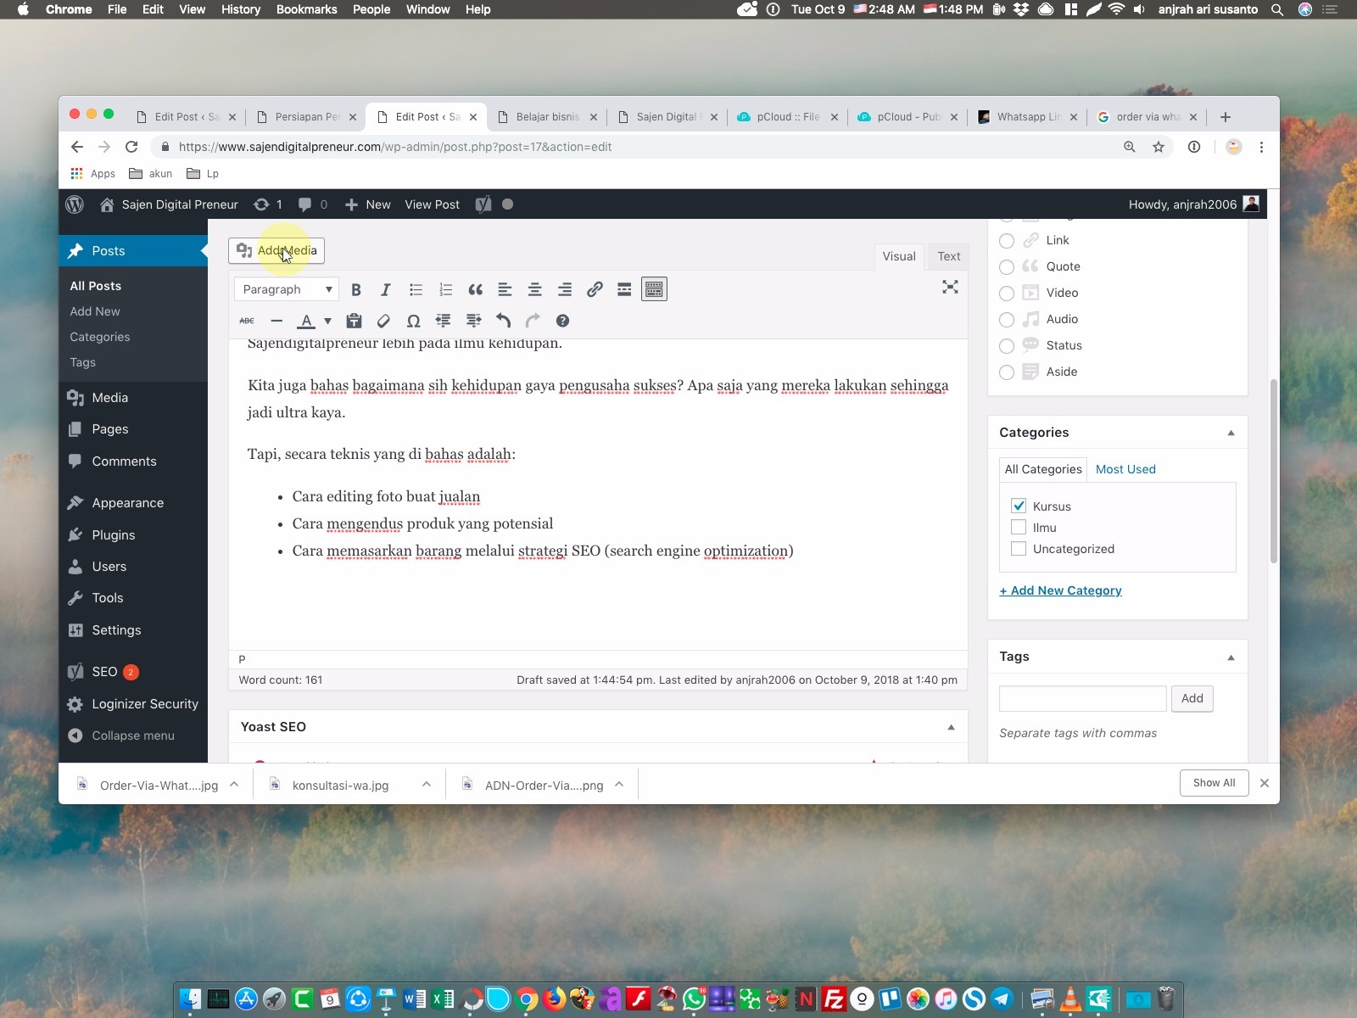This screenshot has height=1018, width=1357.
Task: Collapse the Categories panel
Action: (1231, 433)
